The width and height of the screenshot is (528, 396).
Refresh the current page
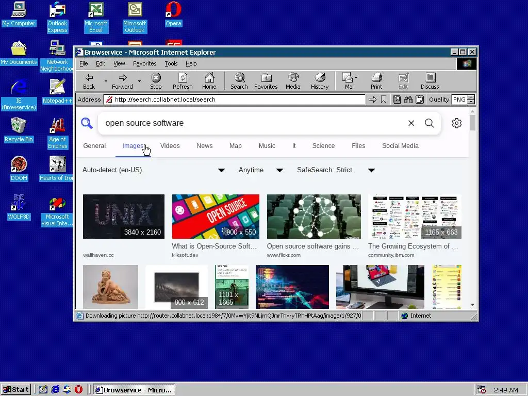click(183, 81)
